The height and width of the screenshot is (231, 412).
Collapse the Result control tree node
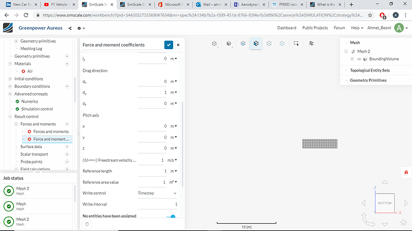point(10,116)
